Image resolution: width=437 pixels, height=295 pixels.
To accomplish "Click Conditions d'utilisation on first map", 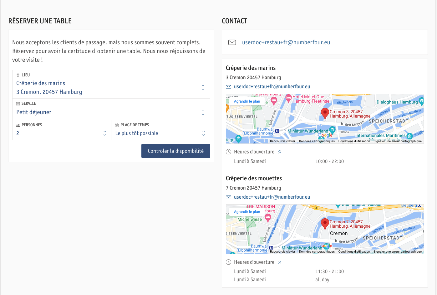I will 354,141.
